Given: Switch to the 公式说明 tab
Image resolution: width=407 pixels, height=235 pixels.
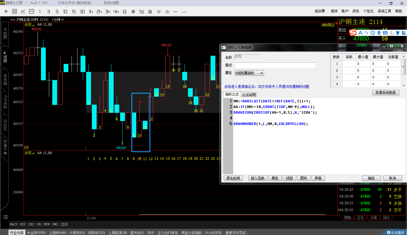Looking at the screenshot, I should coord(249,95).
